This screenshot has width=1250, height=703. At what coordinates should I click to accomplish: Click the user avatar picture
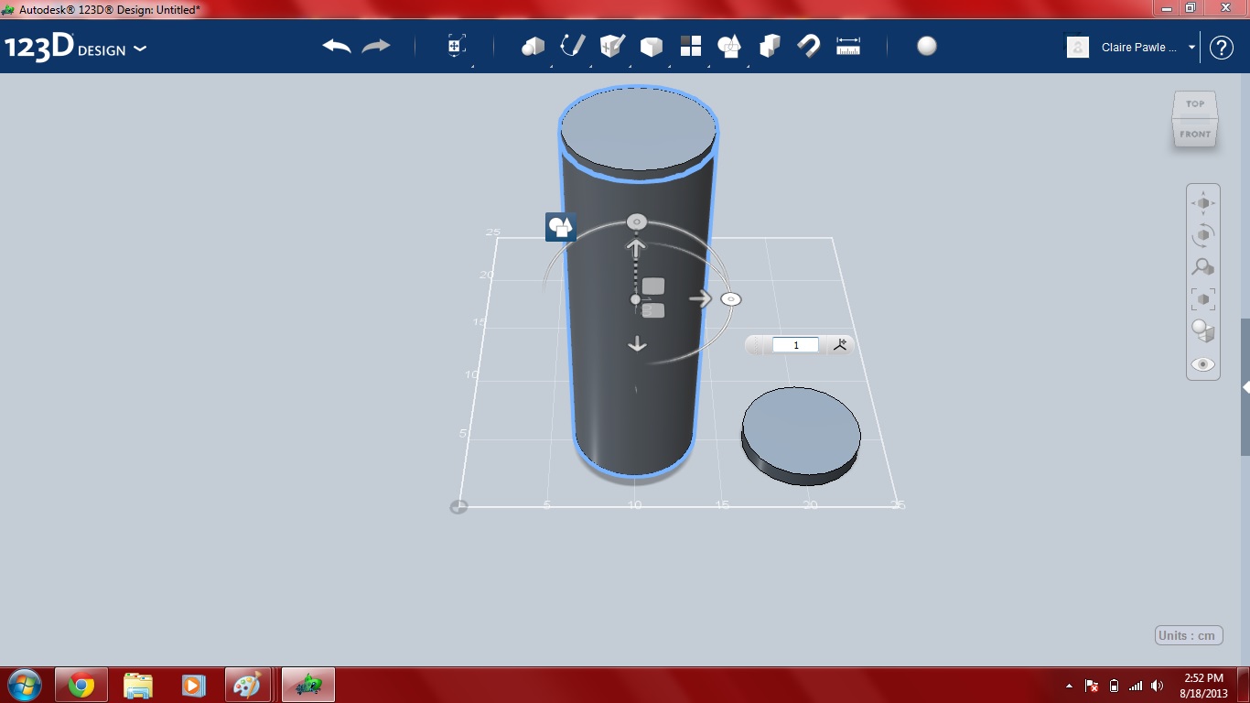(1078, 47)
